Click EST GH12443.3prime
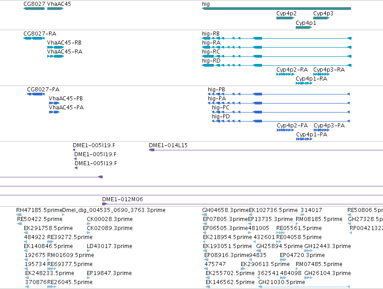Screen dimensions: 383x289 click(x=308, y=251)
